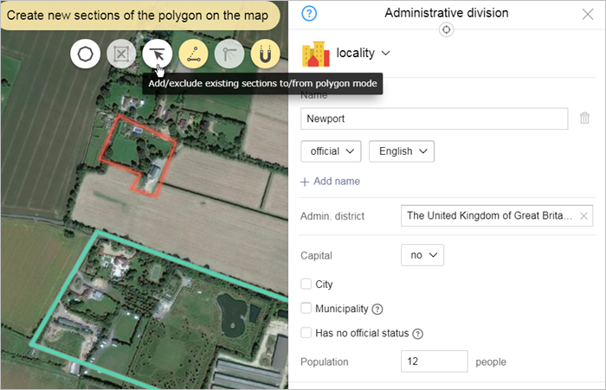Click the Population input field

point(434,361)
